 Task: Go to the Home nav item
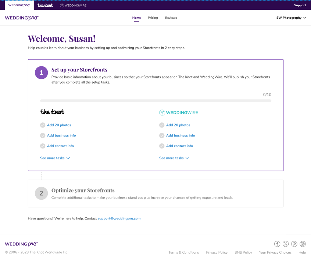point(136,18)
